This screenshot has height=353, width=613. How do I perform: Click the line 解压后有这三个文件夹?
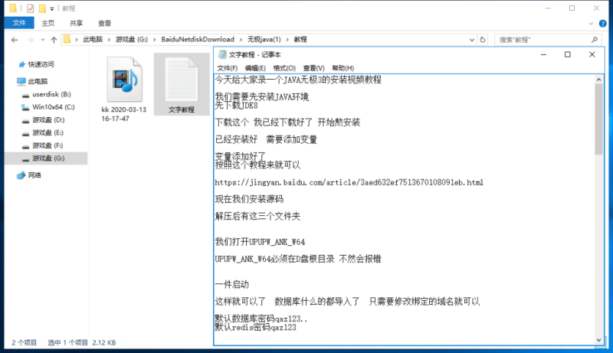[257, 217]
